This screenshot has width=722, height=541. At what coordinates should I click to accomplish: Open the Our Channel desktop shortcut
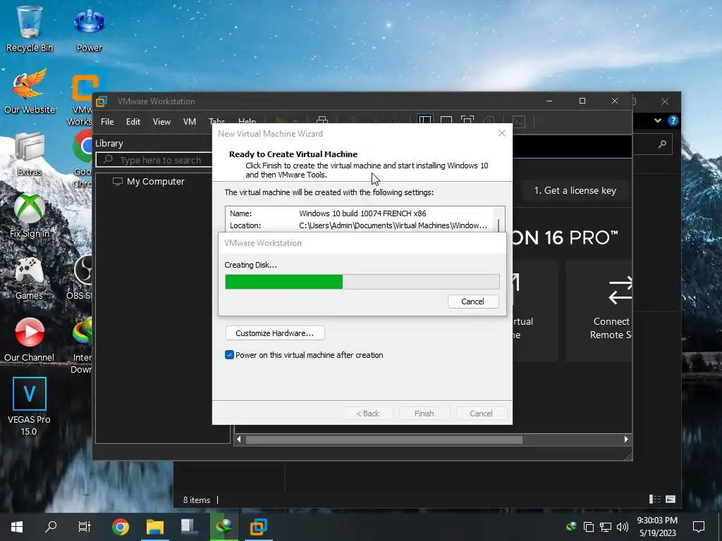point(29,339)
